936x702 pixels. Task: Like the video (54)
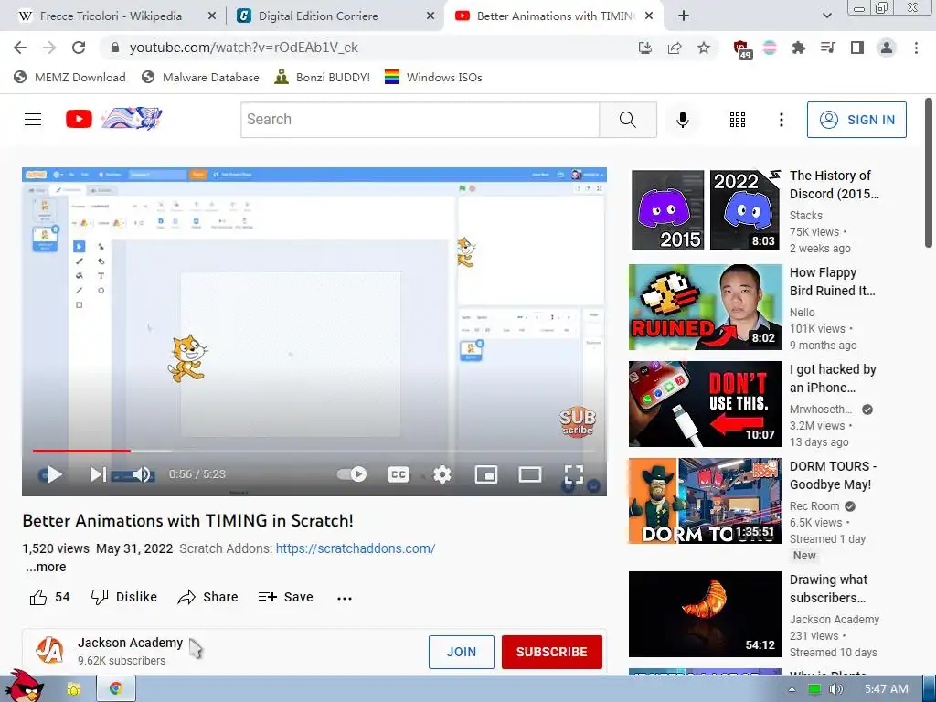tap(50, 597)
